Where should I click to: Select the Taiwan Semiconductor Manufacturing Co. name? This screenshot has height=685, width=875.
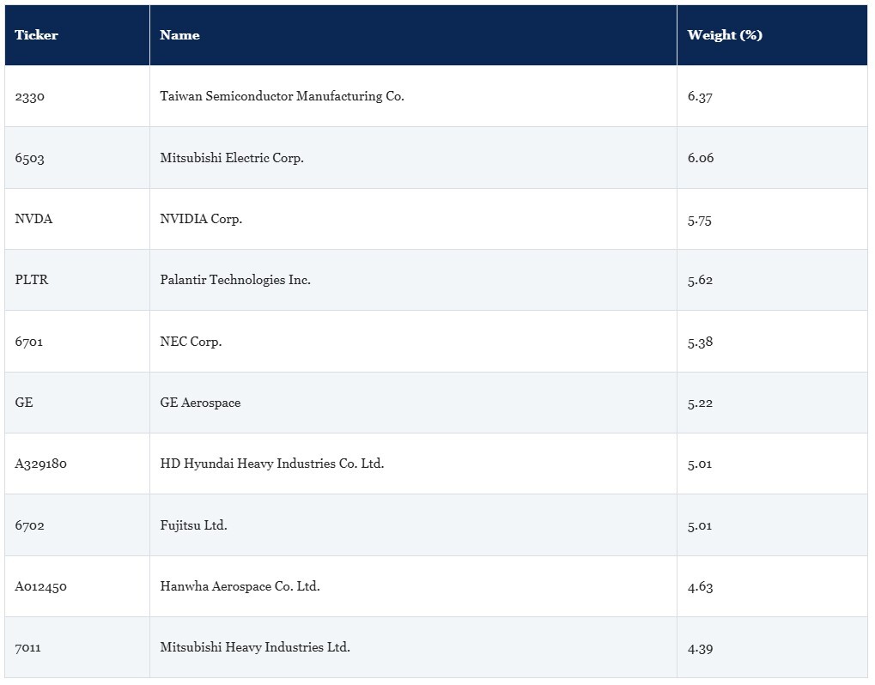coord(282,96)
